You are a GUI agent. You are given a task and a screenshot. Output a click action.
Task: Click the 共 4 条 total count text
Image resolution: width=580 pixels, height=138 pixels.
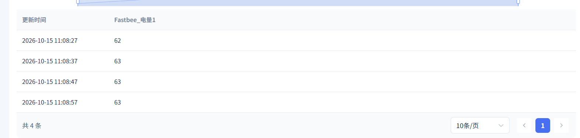(x=32, y=125)
